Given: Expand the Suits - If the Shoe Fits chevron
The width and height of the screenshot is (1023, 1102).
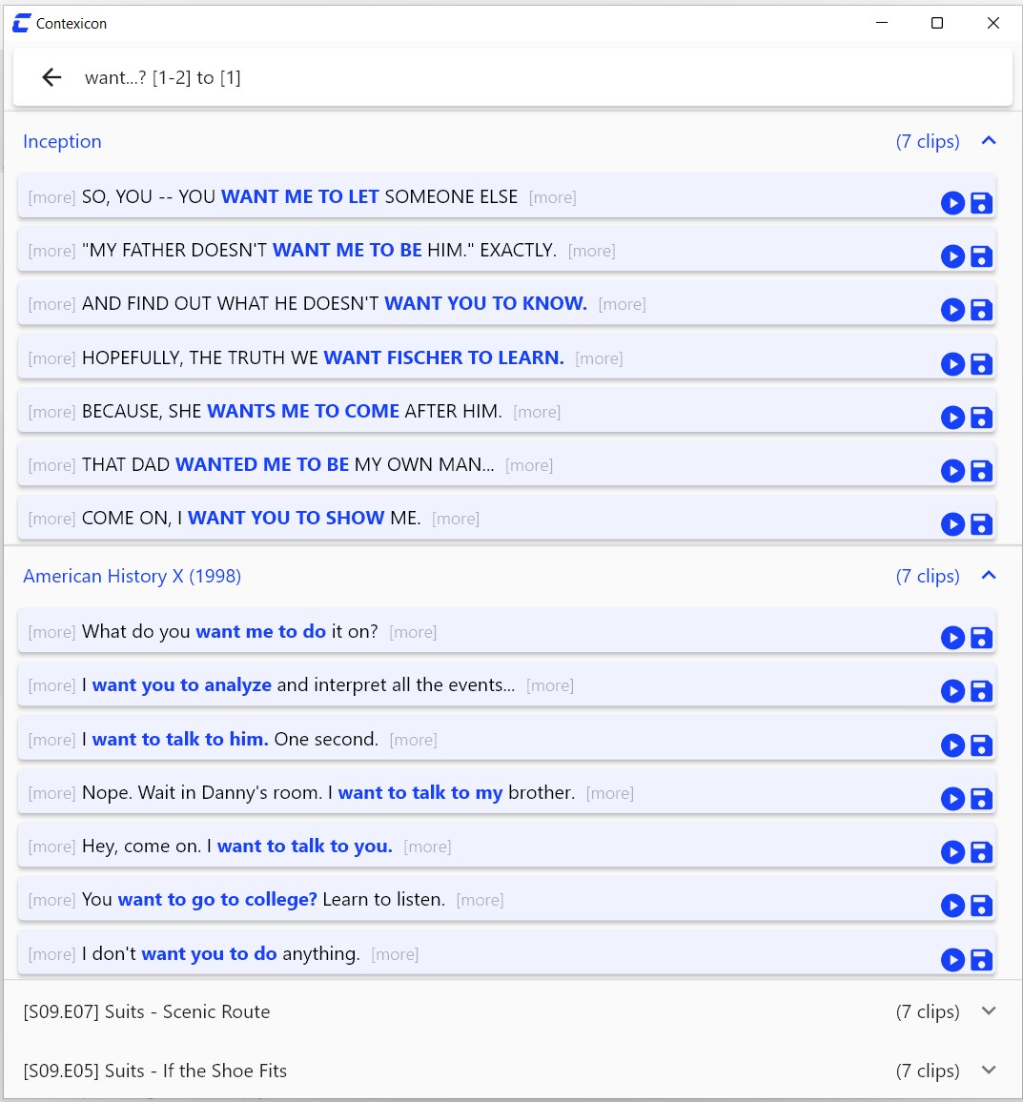Looking at the screenshot, I should tap(989, 1070).
